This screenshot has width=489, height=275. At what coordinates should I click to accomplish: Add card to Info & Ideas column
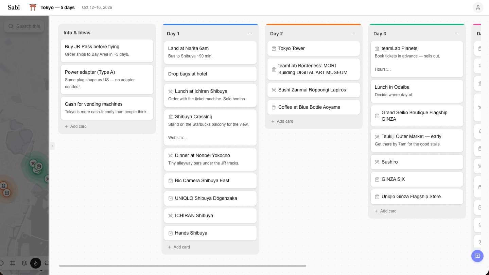coord(76,126)
